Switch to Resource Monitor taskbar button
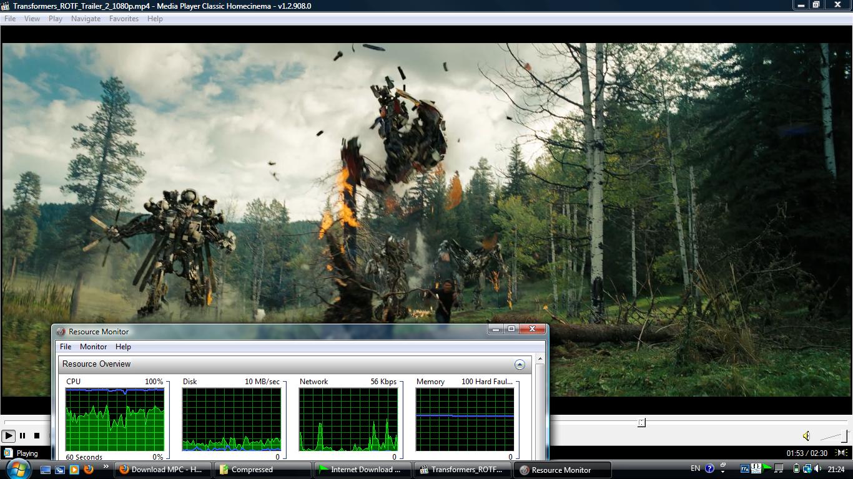Screen dimensions: 853x479 pyautogui.click(x=563, y=470)
